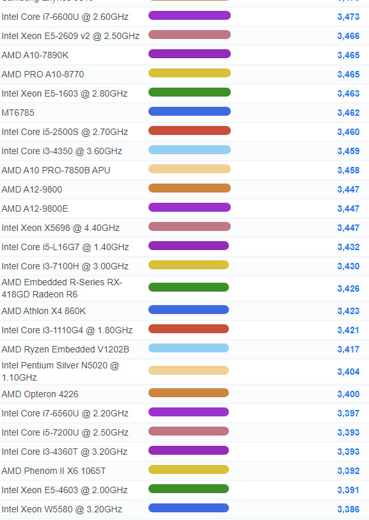Select Intel Xeon E5-4603 @ 2.00GHz
369x520 pixels.
coord(65,491)
